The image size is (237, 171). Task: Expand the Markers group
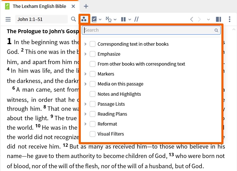click(x=85, y=74)
